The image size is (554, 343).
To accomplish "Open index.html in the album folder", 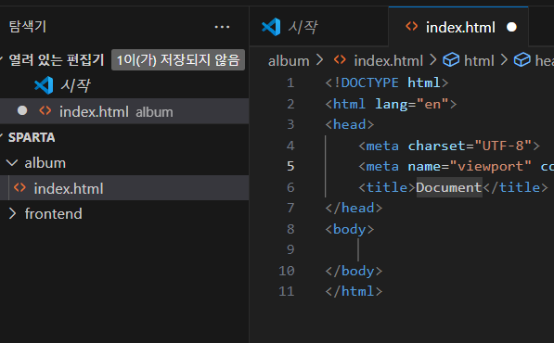I will coord(124,188).
